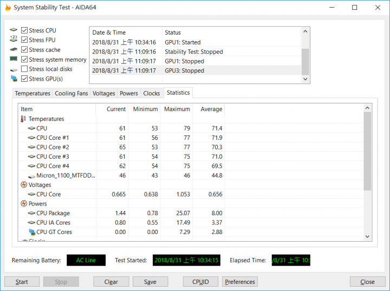Select the Statistics tab

178,93
